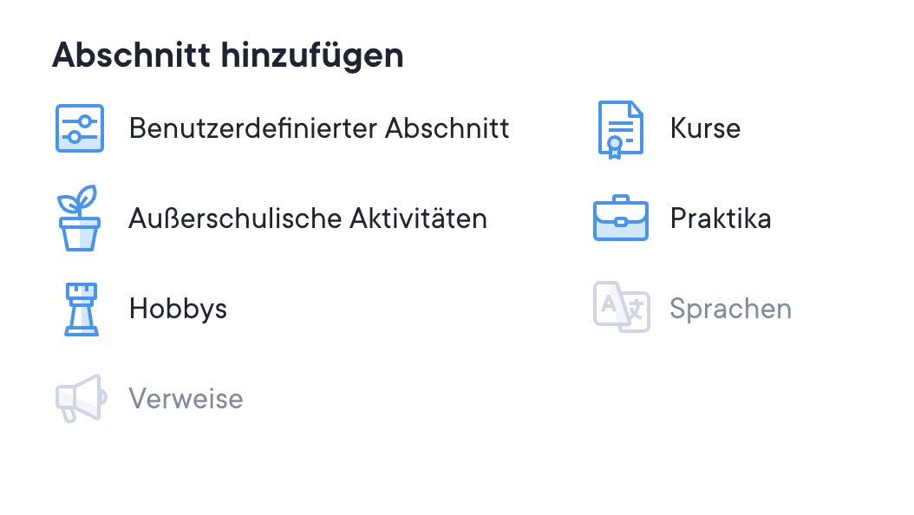The width and height of the screenshot is (914, 515).
Task: Add internships using the Praktika icon
Action: point(621,218)
